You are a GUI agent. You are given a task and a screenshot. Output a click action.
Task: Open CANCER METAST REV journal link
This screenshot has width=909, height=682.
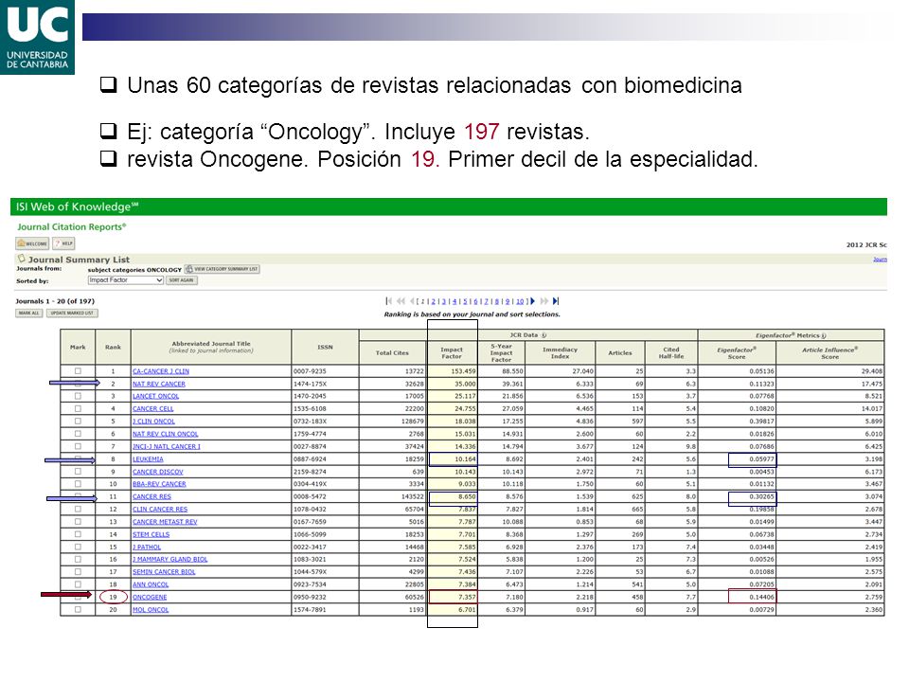tap(165, 522)
